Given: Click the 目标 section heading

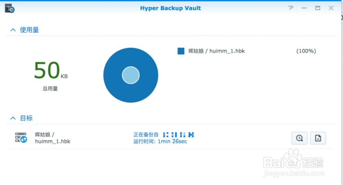Looking at the screenshot, I should tap(26, 118).
